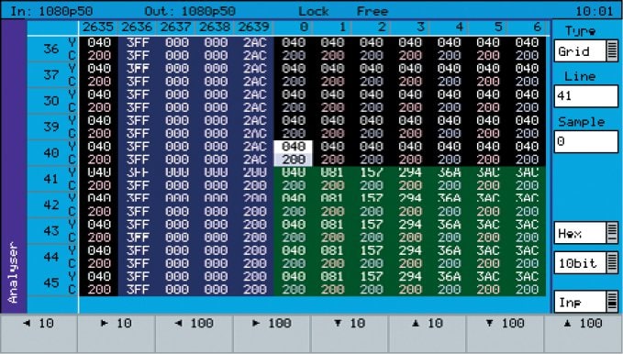Move right 10 samples softkey
Screen dimensions: 623x354
pyautogui.click(x=117, y=333)
